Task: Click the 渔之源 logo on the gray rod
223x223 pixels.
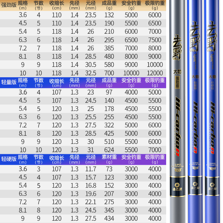Action: [177, 187]
